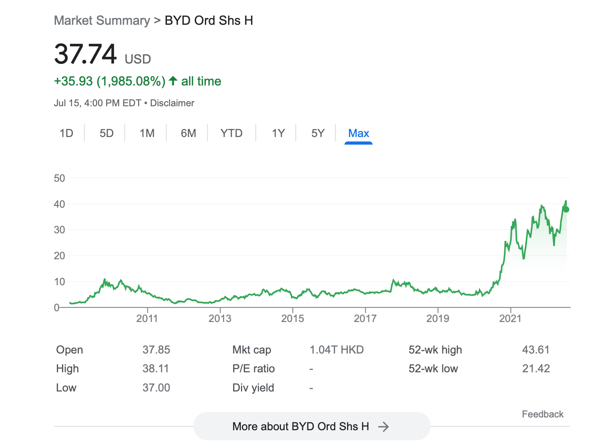Switch chart to 6M range
This screenshot has width=594, height=445.
188,133
